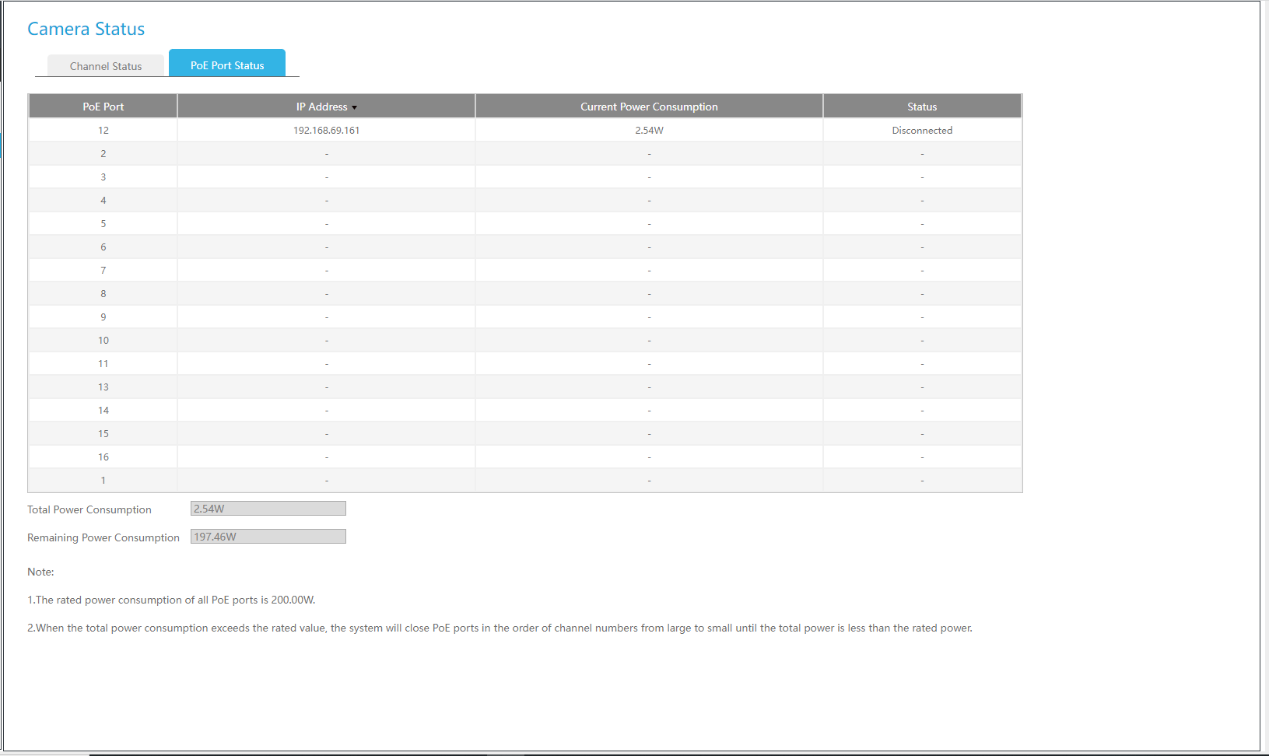Viewport: 1269px width, 756px height.
Task: Switch to the Channel Status tab
Action: click(106, 66)
